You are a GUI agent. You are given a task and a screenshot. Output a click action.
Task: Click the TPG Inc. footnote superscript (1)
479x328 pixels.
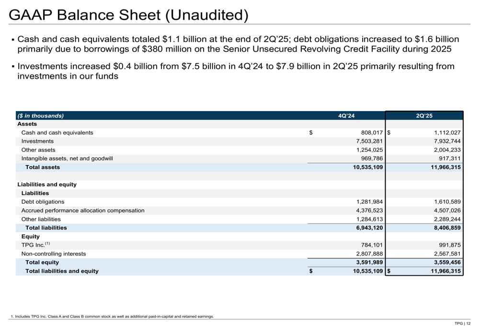(x=47, y=243)
